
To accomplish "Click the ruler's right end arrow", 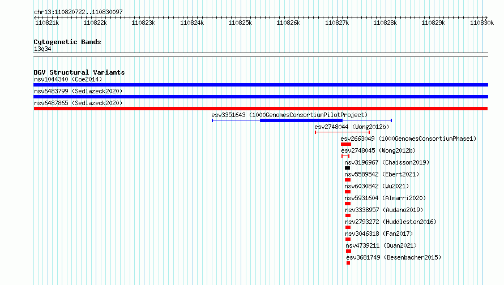I will 486,18.
